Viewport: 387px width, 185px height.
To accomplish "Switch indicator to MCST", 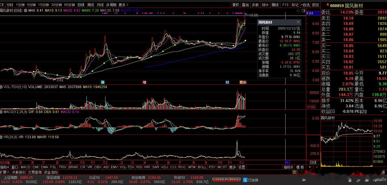I will (222, 167).
